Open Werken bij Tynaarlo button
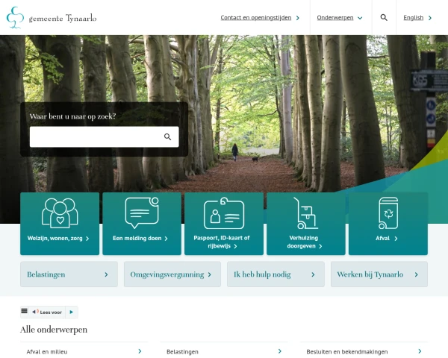 tap(379, 274)
